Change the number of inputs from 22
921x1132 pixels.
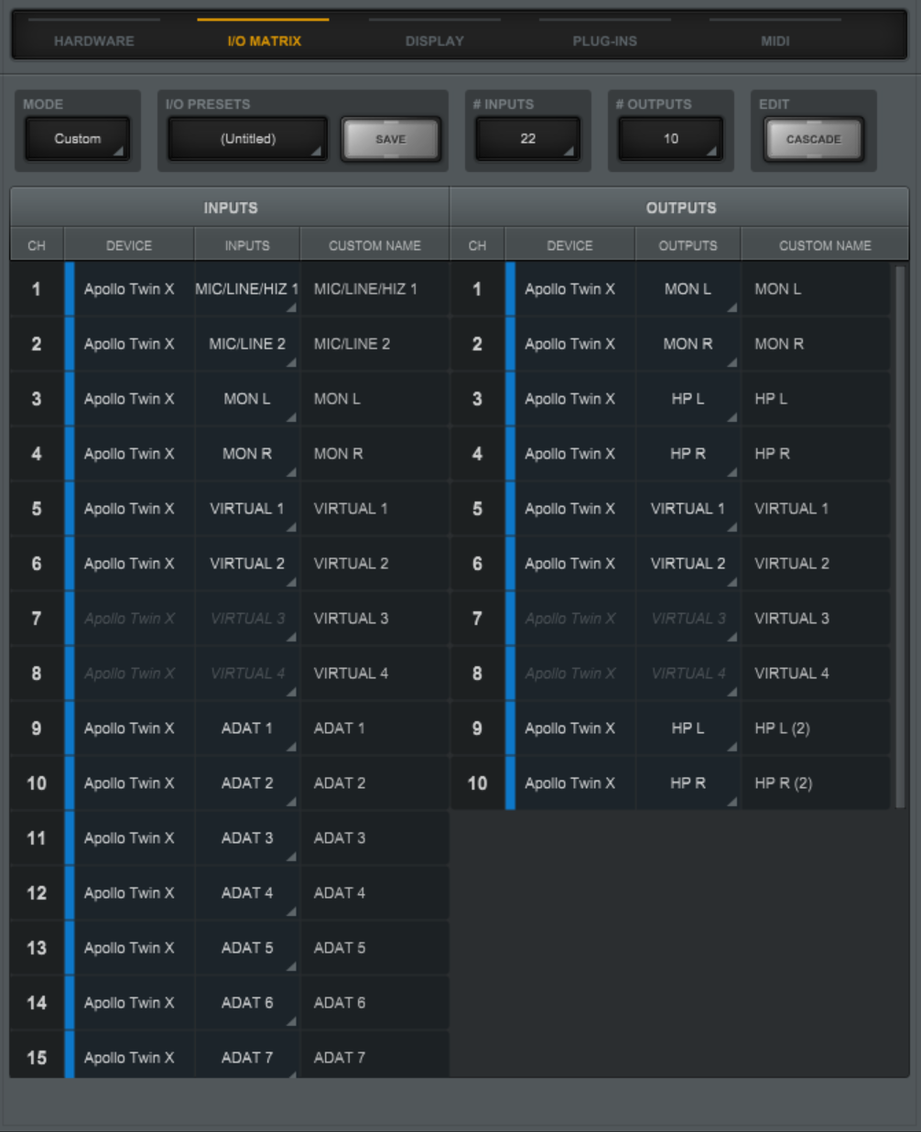[527, 139]
